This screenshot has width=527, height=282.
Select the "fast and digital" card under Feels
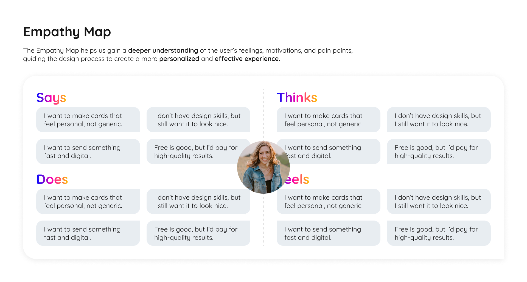(x=328, y=233)
